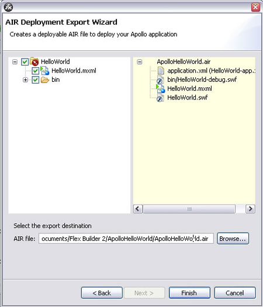Click the application.xml document icon
The width and height of the screenshot is (263, 307).
[161, 71]
